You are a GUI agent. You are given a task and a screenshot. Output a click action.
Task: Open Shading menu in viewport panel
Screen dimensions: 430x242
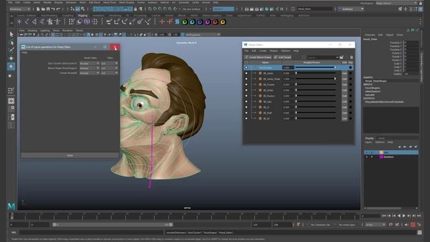point(32,30)
